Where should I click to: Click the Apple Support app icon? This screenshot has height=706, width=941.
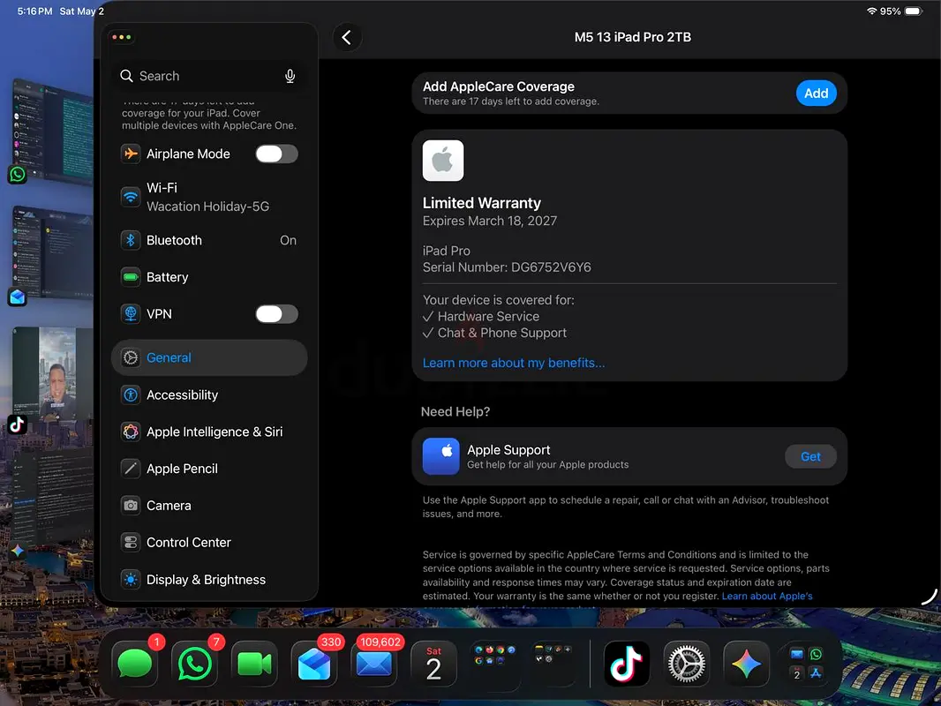pyautogui.click(x=441, y=456)
